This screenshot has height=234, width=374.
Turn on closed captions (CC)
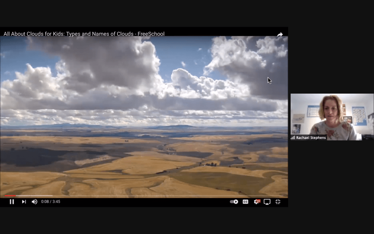click(x=245, y=201)
